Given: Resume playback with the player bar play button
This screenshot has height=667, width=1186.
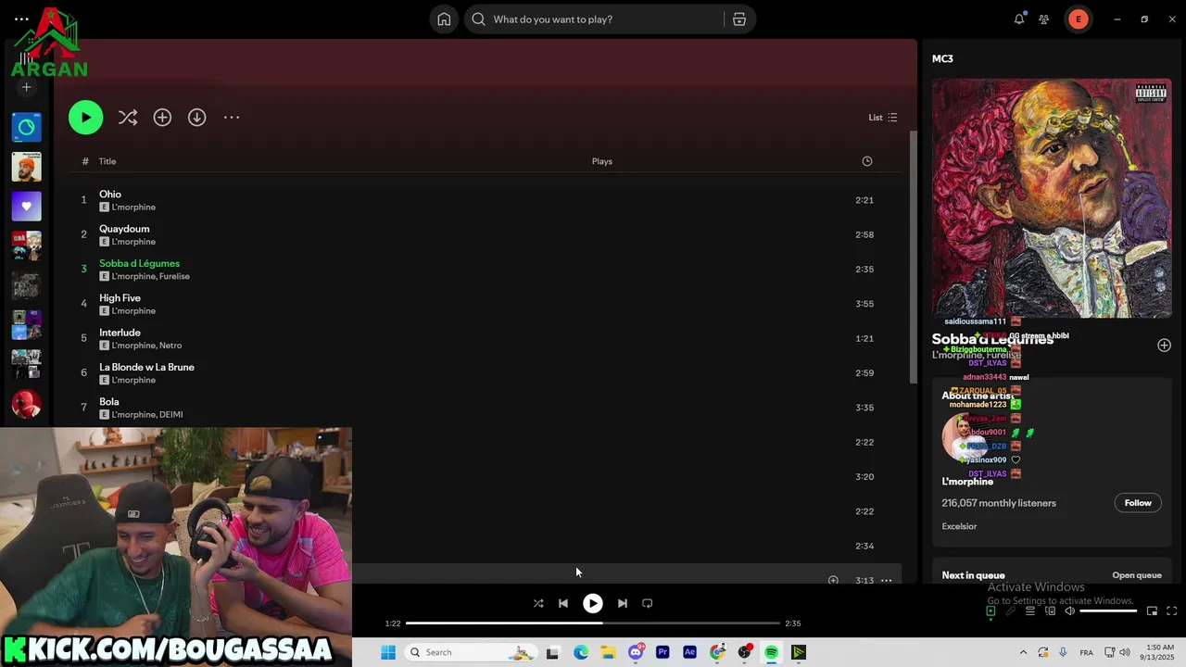Looking at the screenshot, I should [x=593, y=603].
